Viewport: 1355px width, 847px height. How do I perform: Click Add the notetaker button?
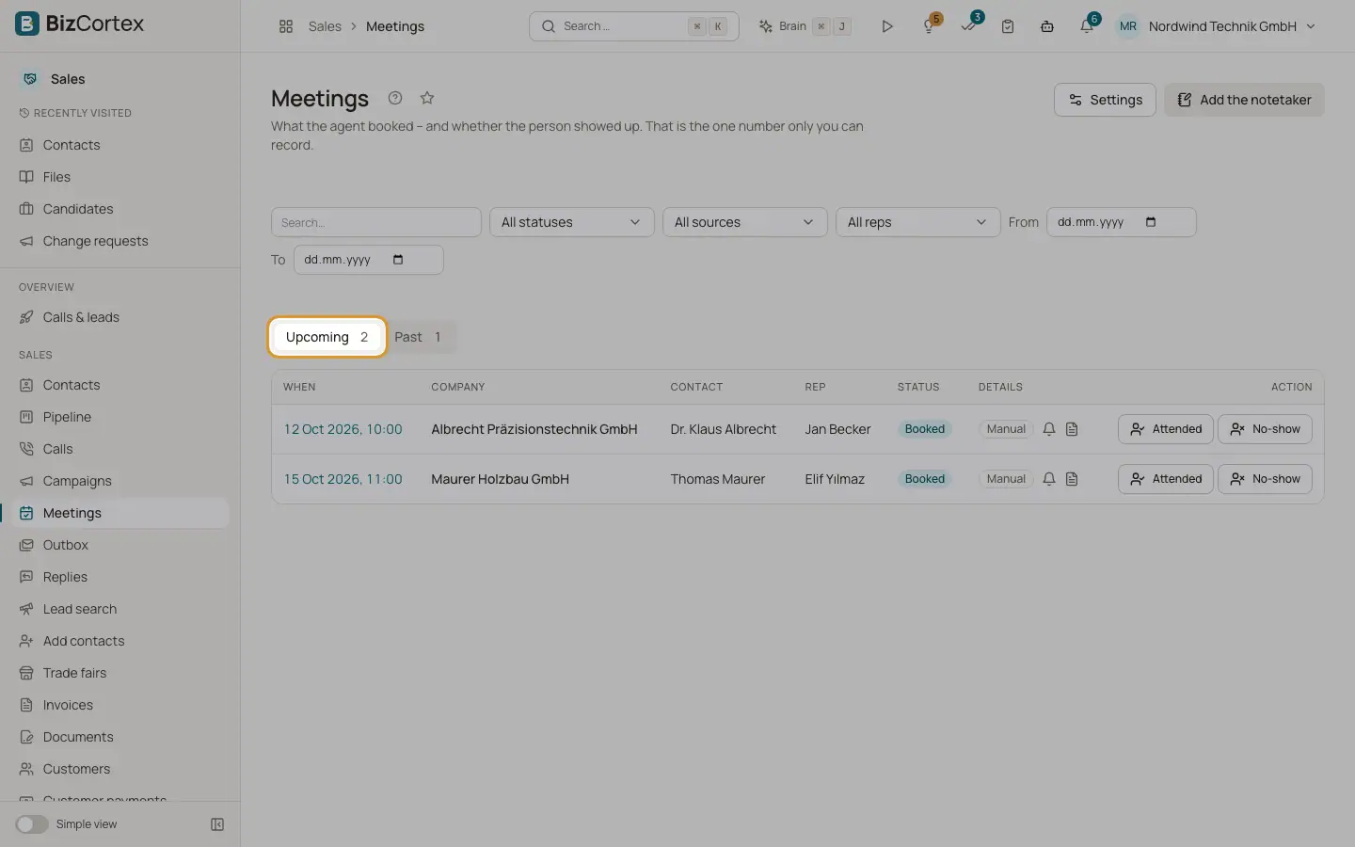point(1244,100)
